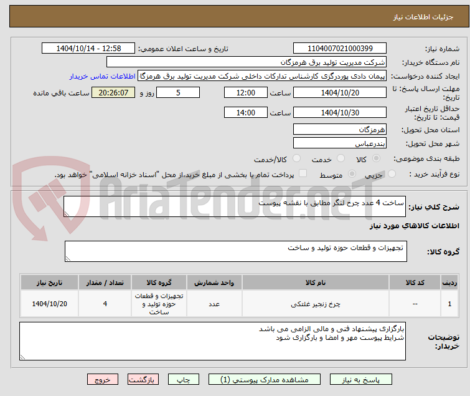
Task: Click the buyer notes text area
Action: coord(212,341)
